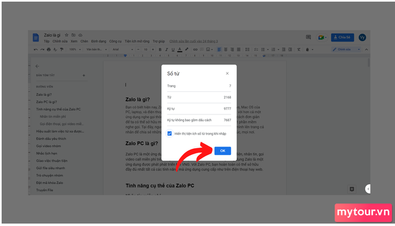Open the Explore button at bottom right
395x226 pixels.
point(352,189)
